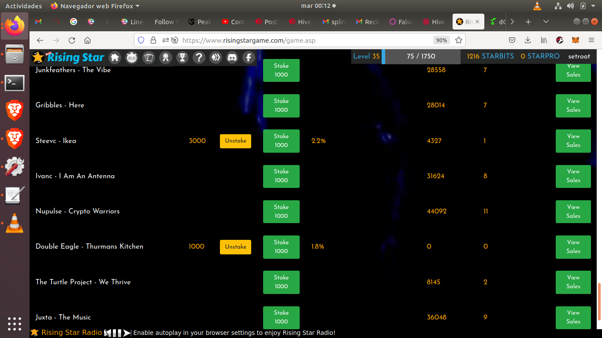The image size is (602, 338).
Task: Stake 1000 on Steevc - Ikea
Action: click(281, 141)
